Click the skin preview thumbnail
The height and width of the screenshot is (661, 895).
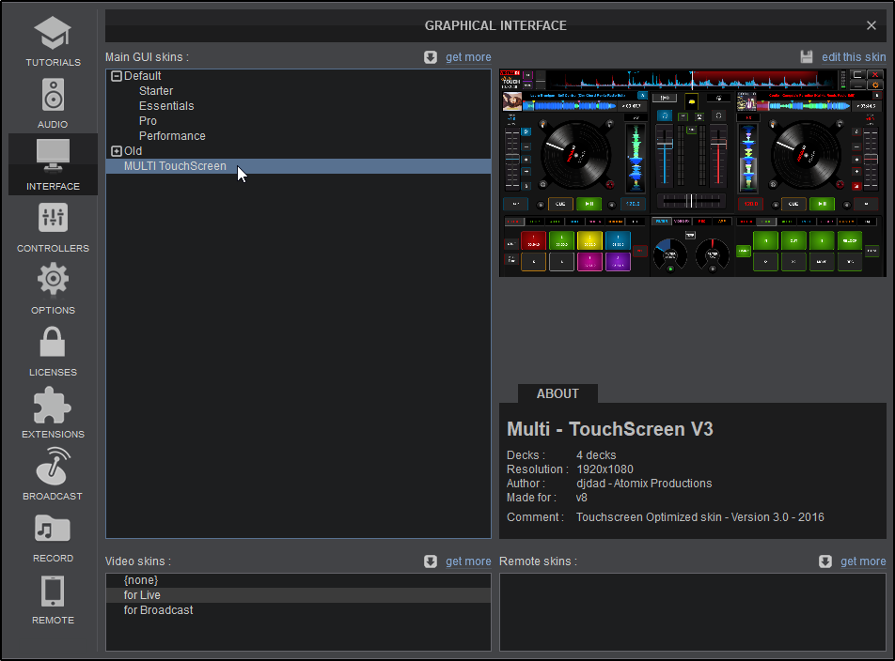pyautogui.click(x=692, y=173)
